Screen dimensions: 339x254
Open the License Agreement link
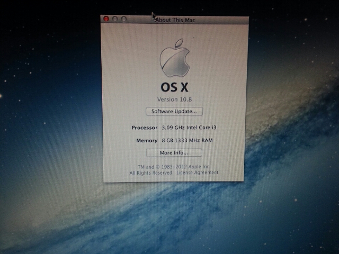point(198,173)
